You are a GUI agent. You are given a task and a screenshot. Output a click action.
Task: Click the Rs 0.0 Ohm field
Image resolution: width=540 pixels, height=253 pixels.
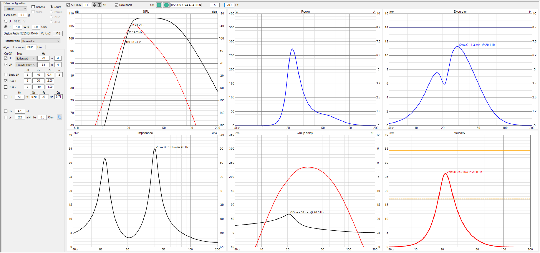(x=42, y=117)
